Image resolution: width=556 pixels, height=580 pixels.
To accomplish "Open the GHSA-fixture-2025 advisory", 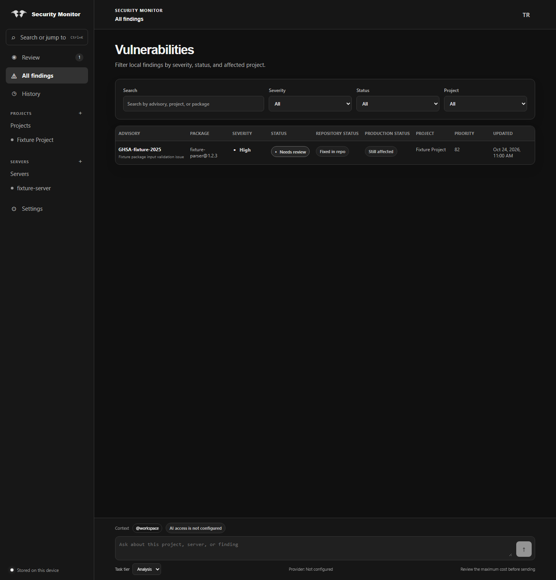I will pyautogui.click(x=140, y=150).
